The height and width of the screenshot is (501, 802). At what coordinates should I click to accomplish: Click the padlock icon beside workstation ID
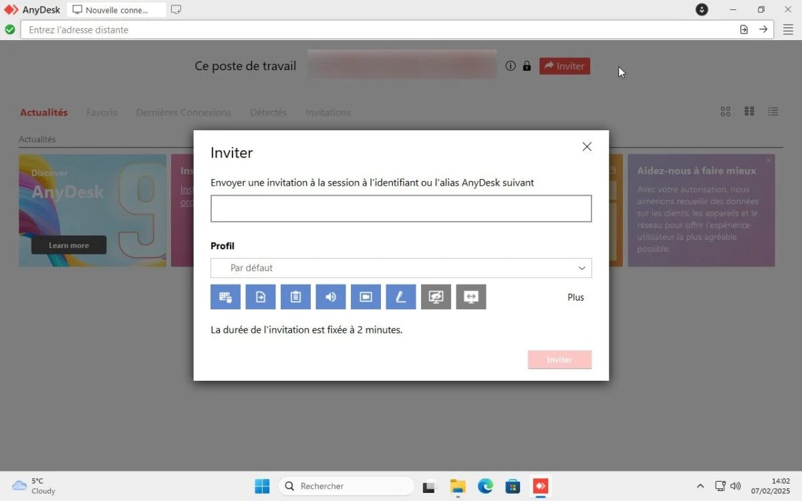click(527, 66)
